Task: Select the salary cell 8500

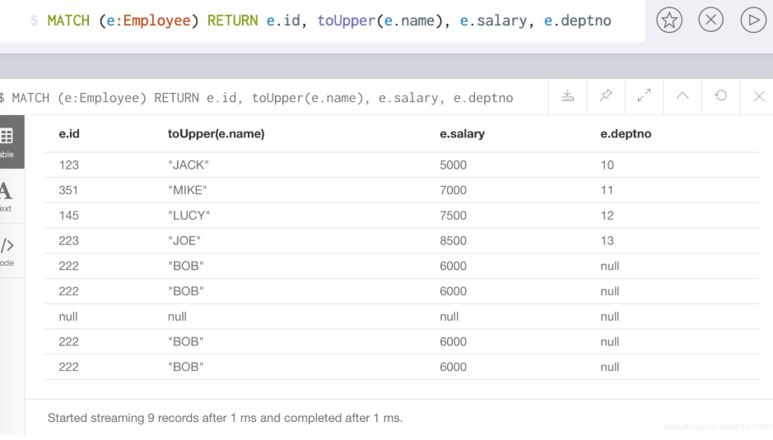Action: point(453,240)
